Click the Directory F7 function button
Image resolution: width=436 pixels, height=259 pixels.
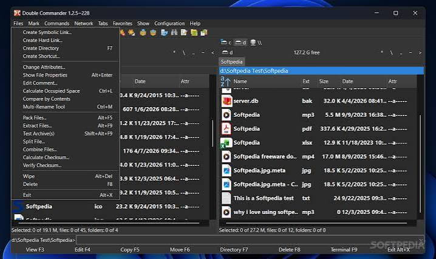[x=234, y=249]
